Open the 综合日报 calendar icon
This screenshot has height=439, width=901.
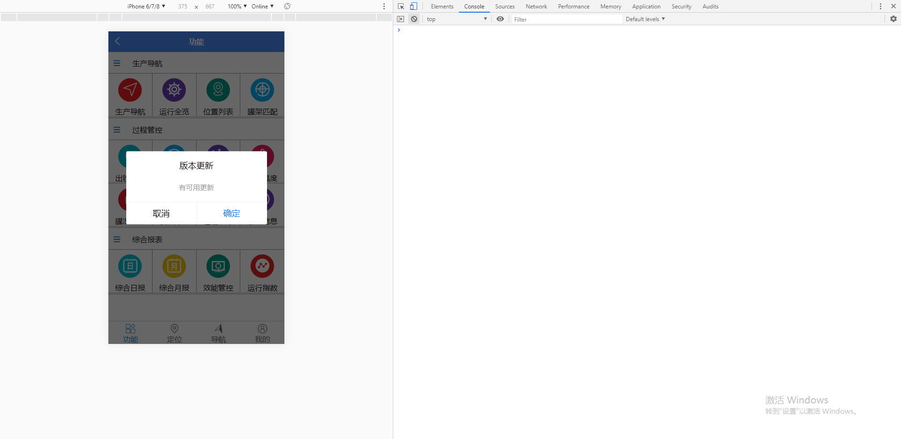tap(130, 266)
